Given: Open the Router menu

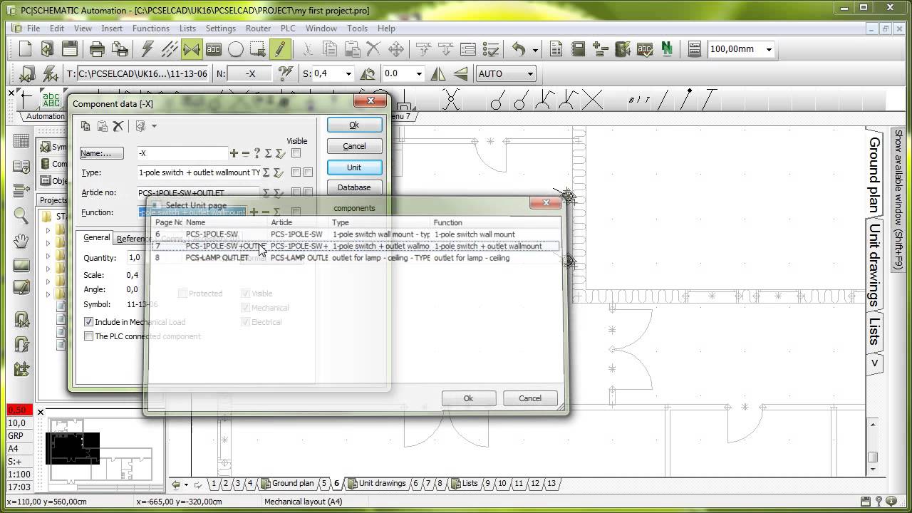Looking at the screenshot, I should [x=258, y=28].
